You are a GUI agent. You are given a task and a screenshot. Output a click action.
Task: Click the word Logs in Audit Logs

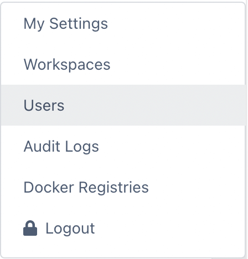pyautogui.click(x=82, y=147)
